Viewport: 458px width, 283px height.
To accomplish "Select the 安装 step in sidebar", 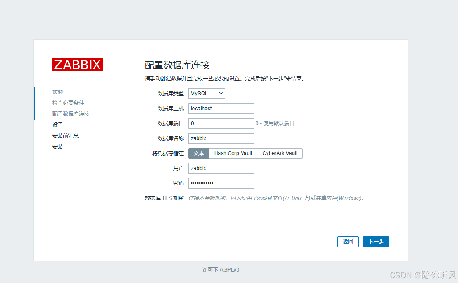I will (58, 147).
